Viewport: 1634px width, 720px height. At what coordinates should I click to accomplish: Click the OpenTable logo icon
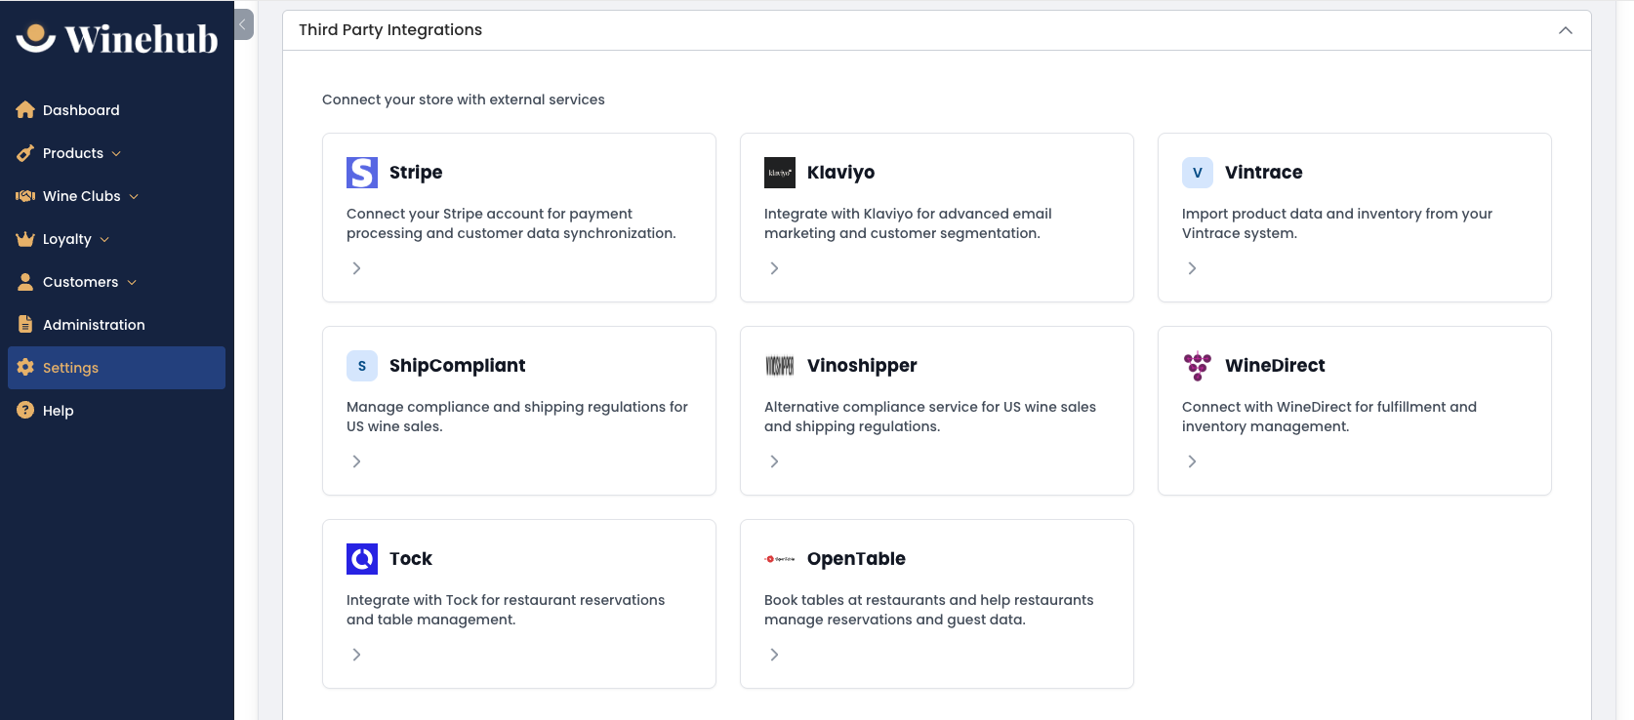pos(780,559)
